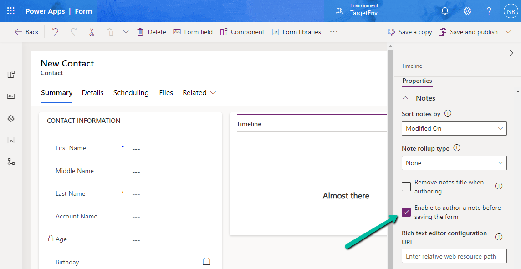Click Save and publish button
521x269 pixels.
(468, 32)
